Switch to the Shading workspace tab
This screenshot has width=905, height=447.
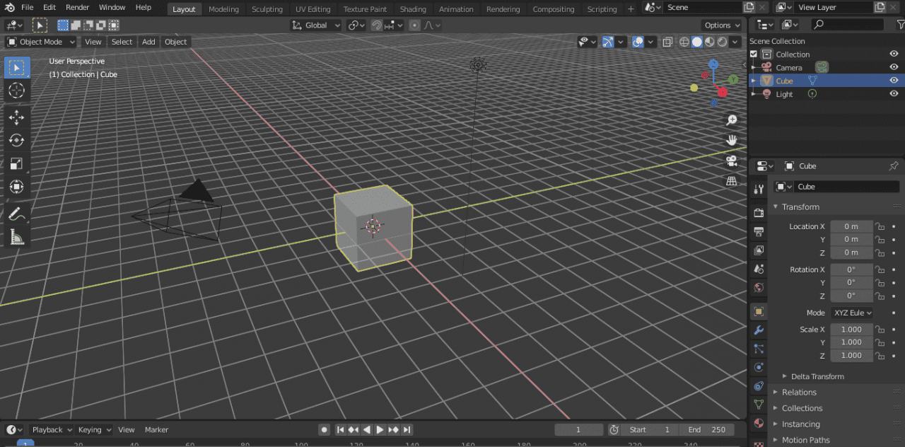point(413,8)
